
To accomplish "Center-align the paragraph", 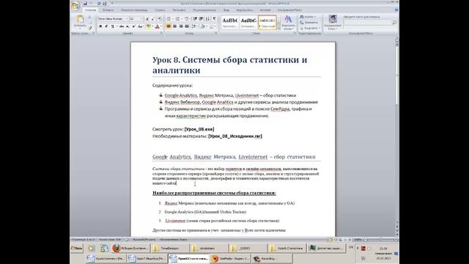I will click(174, 26).
